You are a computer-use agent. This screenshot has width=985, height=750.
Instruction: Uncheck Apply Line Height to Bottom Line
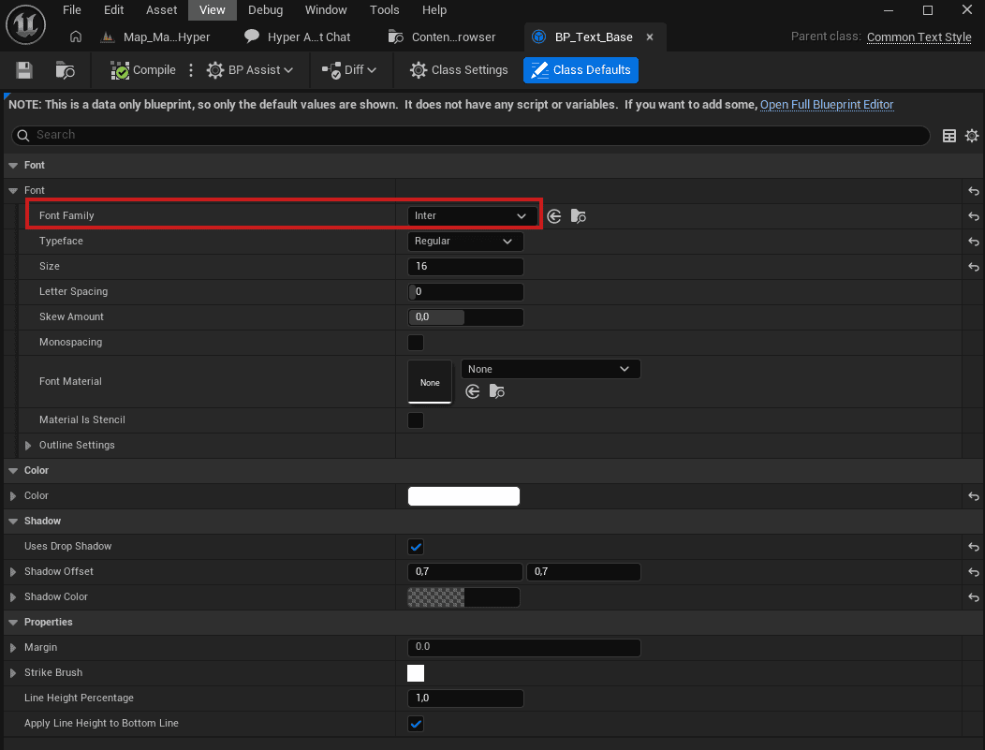pos(415,724)
